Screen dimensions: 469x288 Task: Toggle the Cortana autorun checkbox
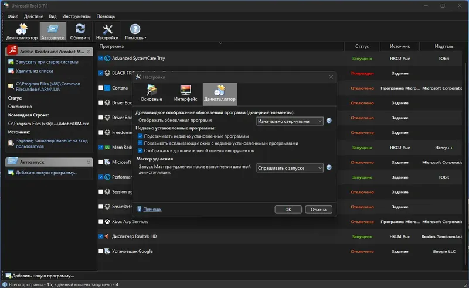101,88
